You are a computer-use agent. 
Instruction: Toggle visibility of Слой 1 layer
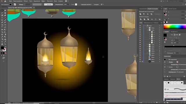click(x=140, y=26)
